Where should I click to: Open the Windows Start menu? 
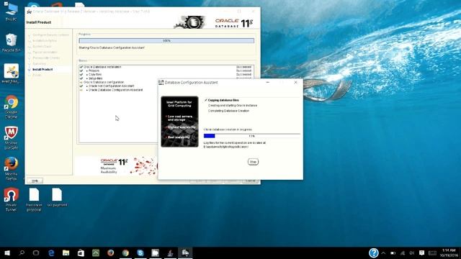7,253
